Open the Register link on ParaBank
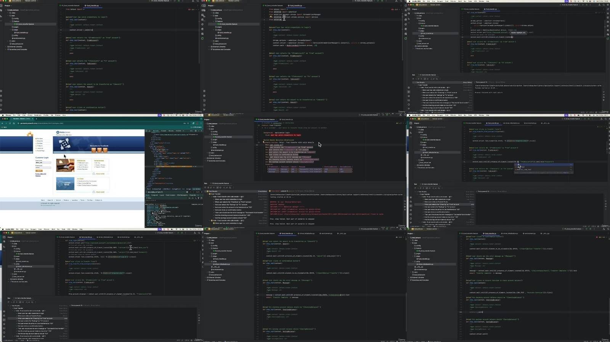610x342 pixels. 38,176
